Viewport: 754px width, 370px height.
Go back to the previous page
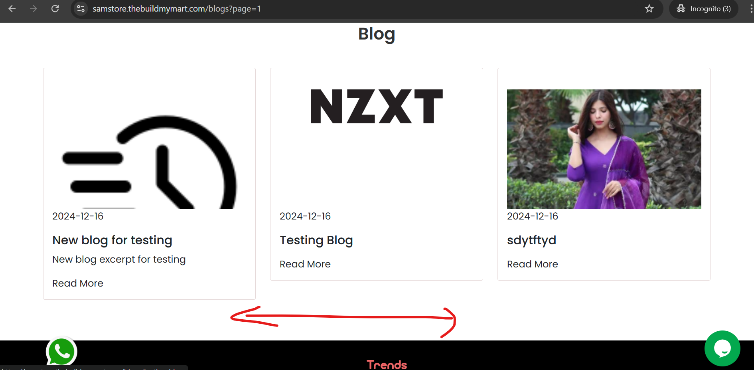point(12,8)
